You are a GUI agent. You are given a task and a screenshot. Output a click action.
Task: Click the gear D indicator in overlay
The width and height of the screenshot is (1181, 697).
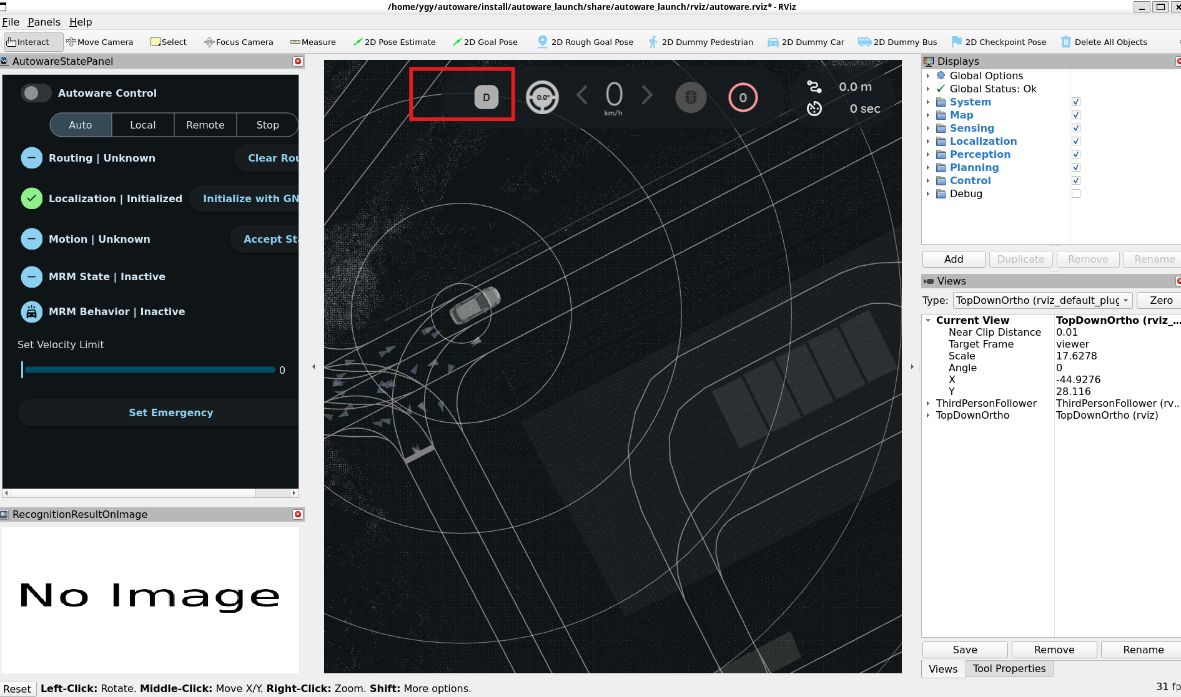coord(486,97)
